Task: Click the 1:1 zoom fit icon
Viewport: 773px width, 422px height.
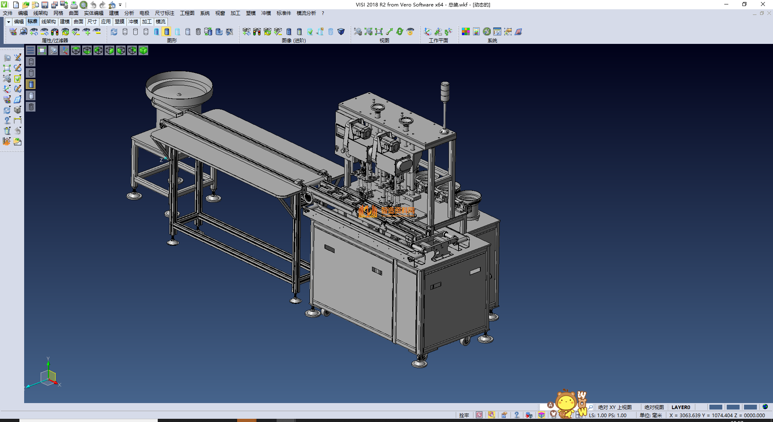Action: click(x=379, y=32)
